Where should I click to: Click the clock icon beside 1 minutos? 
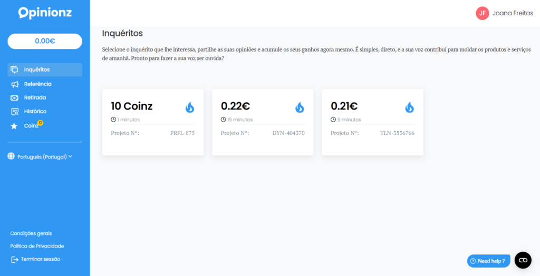113,120
